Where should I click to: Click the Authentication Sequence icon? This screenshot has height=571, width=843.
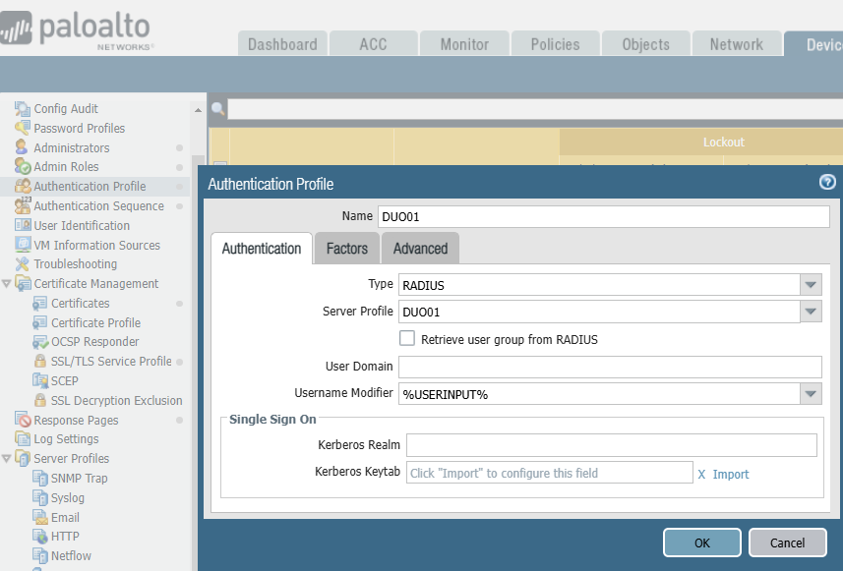(x=23, y=205)
